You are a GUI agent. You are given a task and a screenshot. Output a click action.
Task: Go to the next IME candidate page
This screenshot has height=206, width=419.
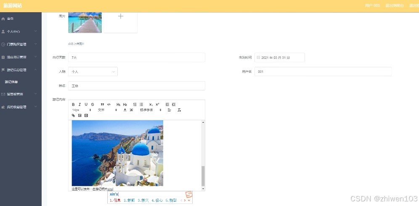click(185, 201)
